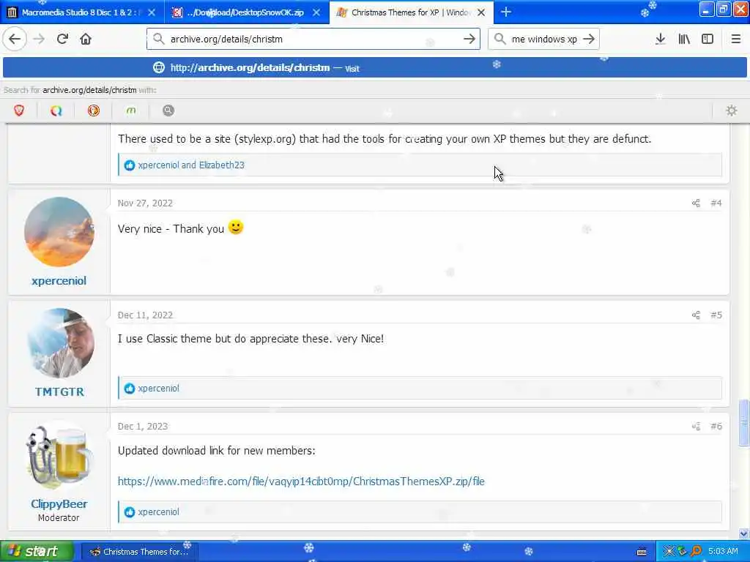Toggle the sidebar view icon
Image resolution: width=750 pixels, height=562 pixels.
point(708,40)
